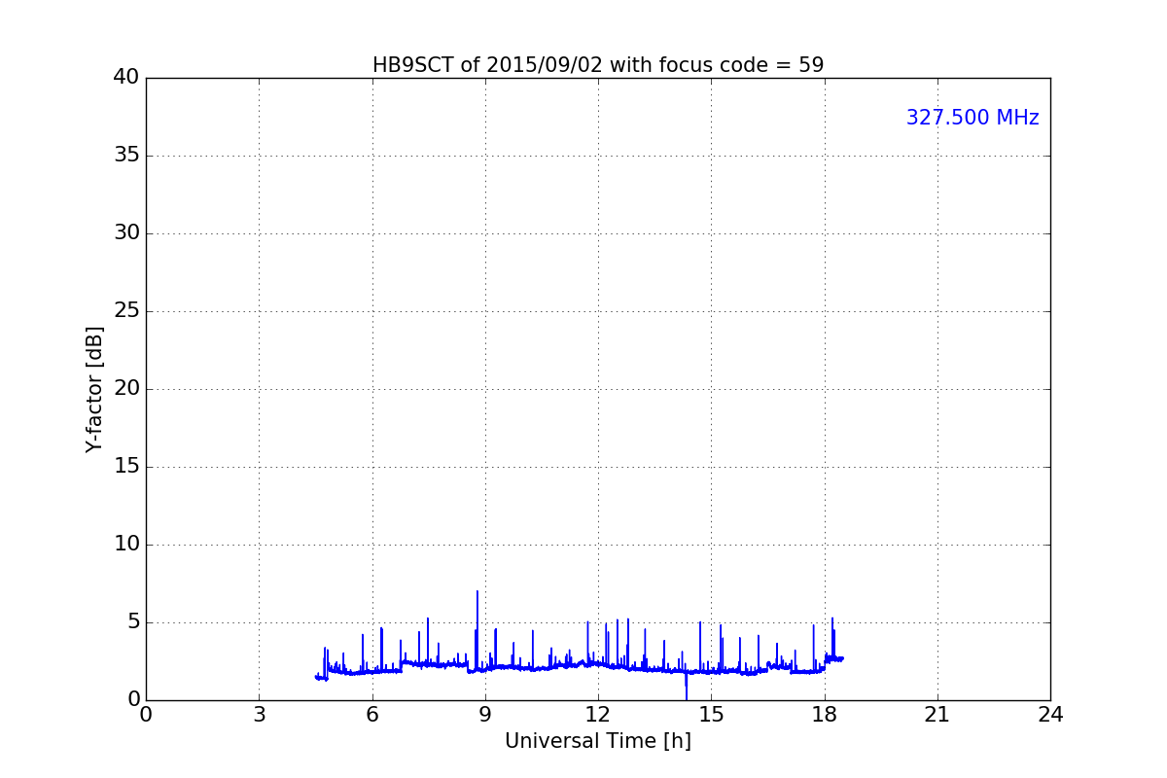1167x778 pixels.
Task: Click x-axis tick label '21'
Action: point(937,714)
